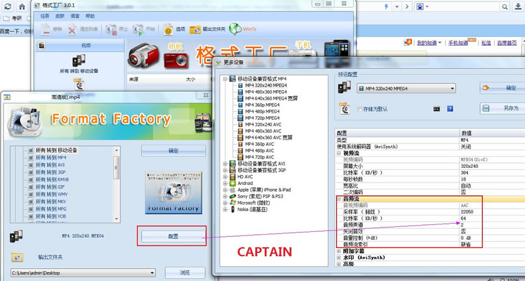The image size is (525, 281).
Task: Click the 选项 (Options) gear icon
Action: [x=168, y=29]
